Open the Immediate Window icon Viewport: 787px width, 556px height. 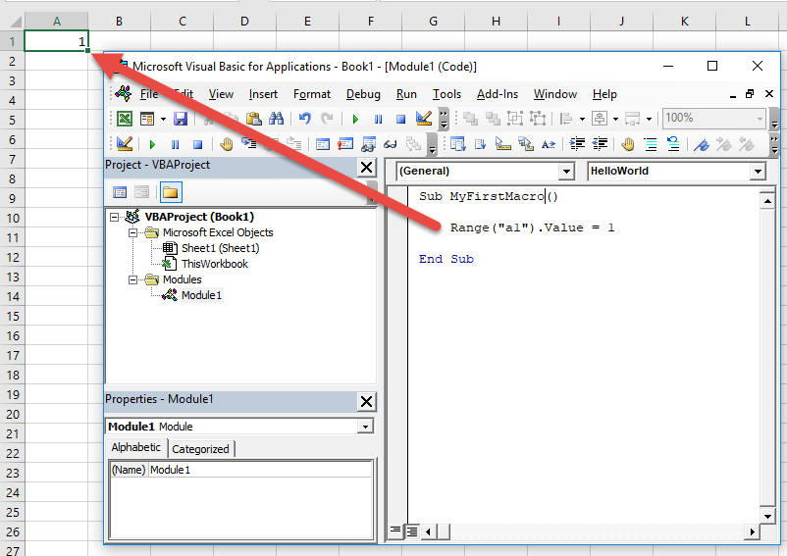pos(345,145)
